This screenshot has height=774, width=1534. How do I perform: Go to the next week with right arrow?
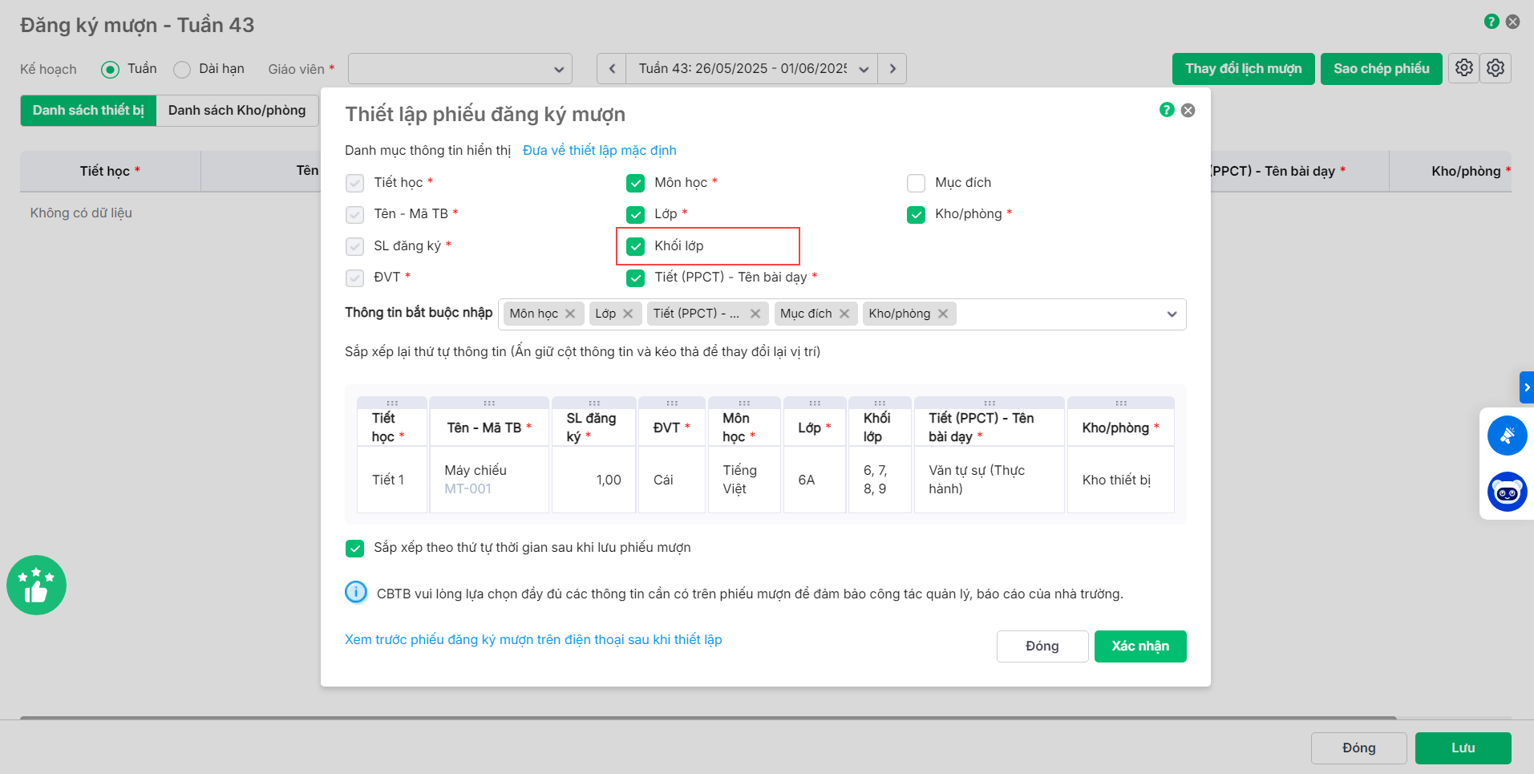coord(892,69)
